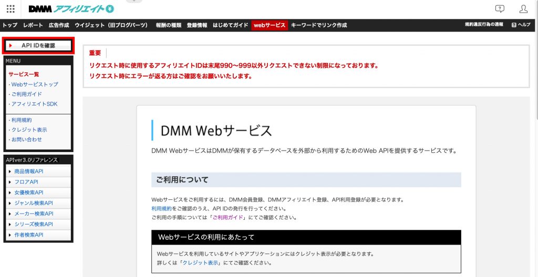
Task: Open キーワードでリンク作成 menu item
Action: (x=319, y=25)
